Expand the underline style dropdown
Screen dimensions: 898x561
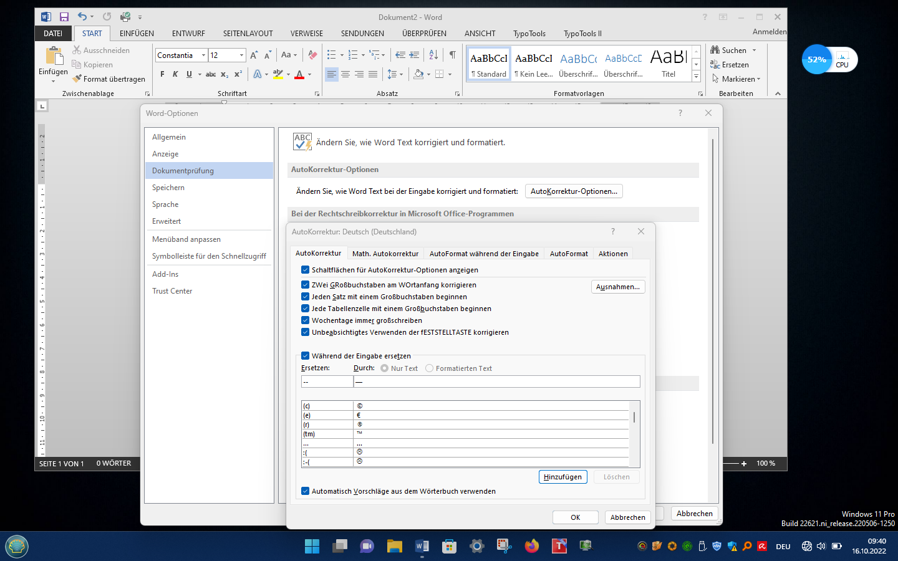pos(200,74)
